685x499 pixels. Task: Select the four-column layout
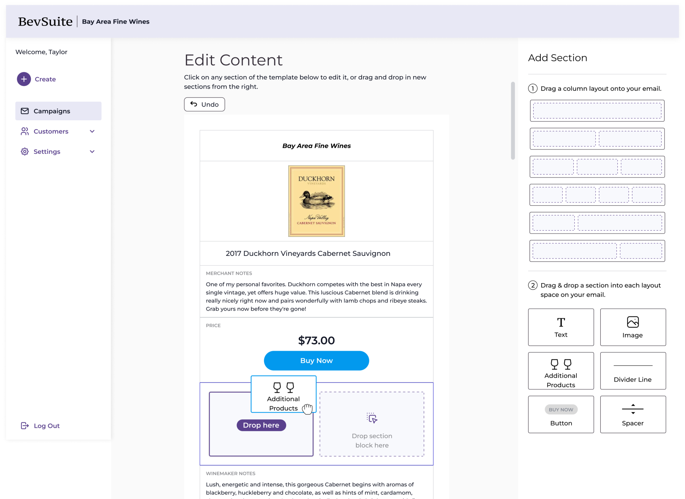pos(597,195)
